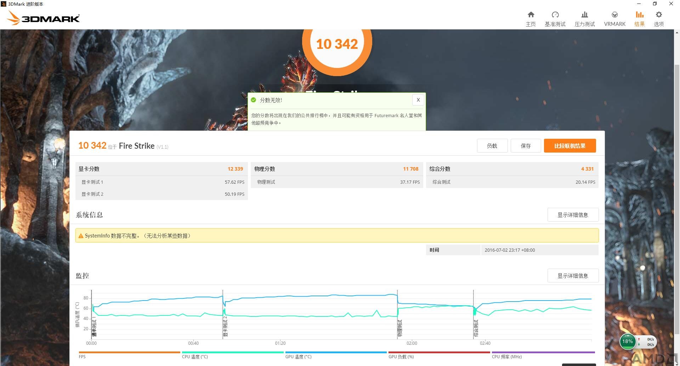The height and width of the screenshot is (366, 680).
Task: Click the 物理分数 11 708 header
Action: pyautogui.click(x=337, y=169)
